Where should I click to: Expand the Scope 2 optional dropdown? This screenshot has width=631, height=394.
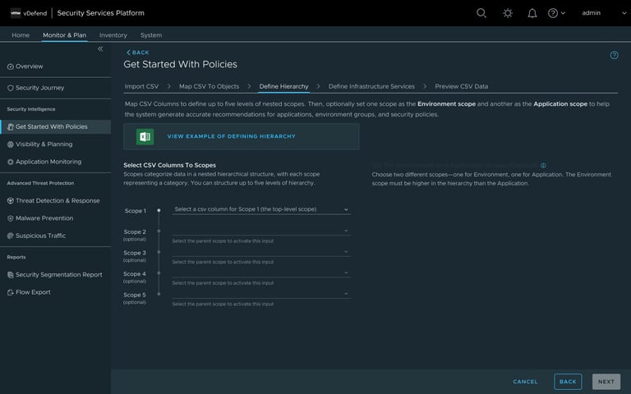(261, 231)
